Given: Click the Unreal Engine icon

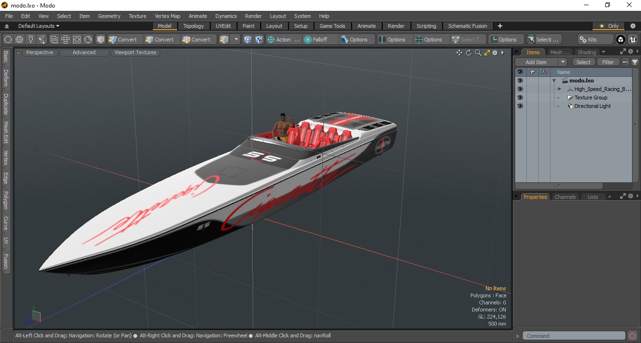Looking at the screenshot, I should point(633,40).
